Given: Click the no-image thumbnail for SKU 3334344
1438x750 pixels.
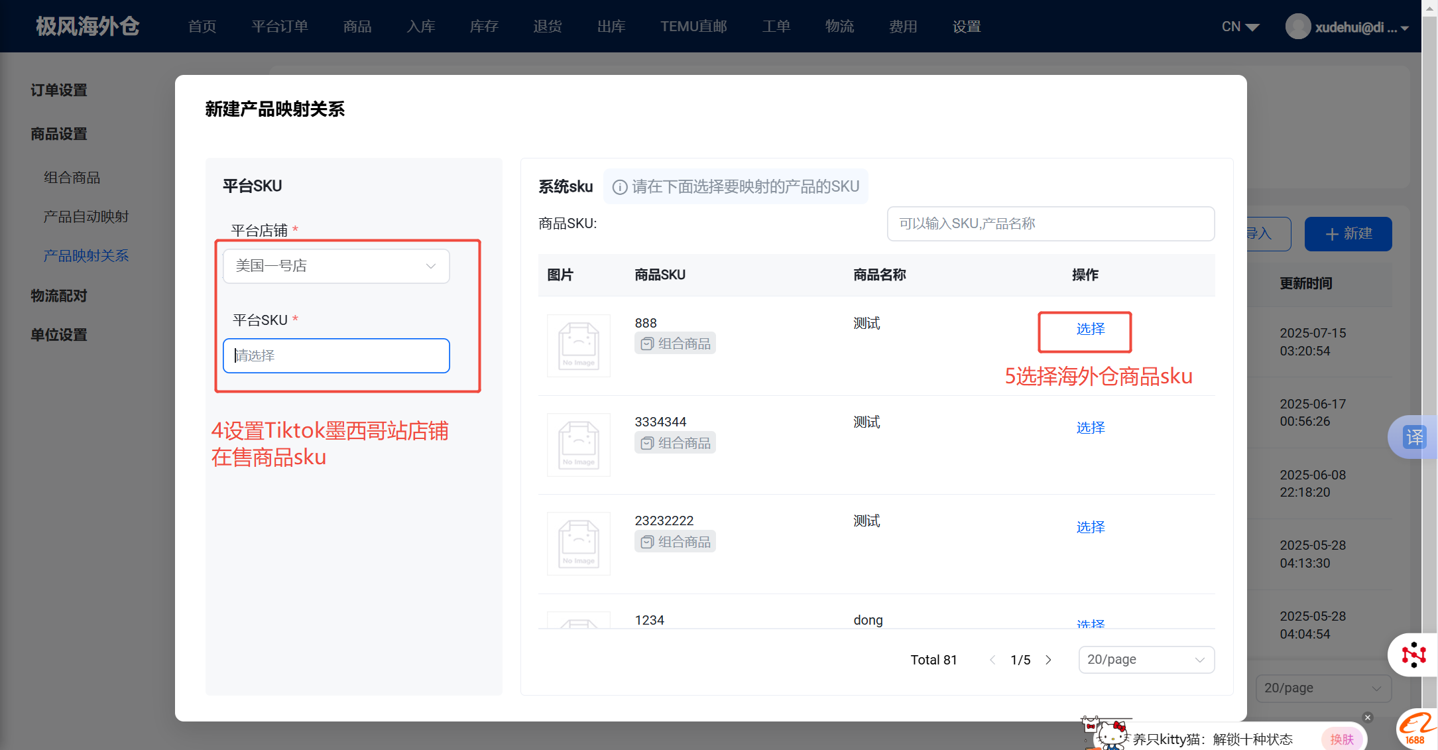Looking at the screenshot, I should point(579,444).
